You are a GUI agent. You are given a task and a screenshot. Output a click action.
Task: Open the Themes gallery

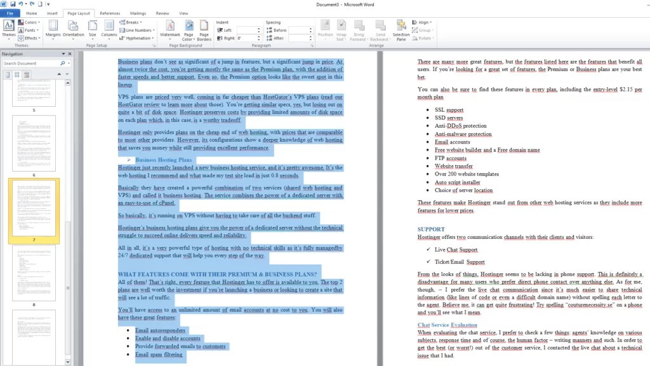click(9, 29)
